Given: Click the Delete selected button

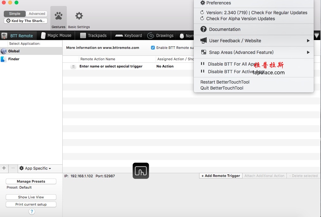Looking at the screenshot, I should [304, 176].
